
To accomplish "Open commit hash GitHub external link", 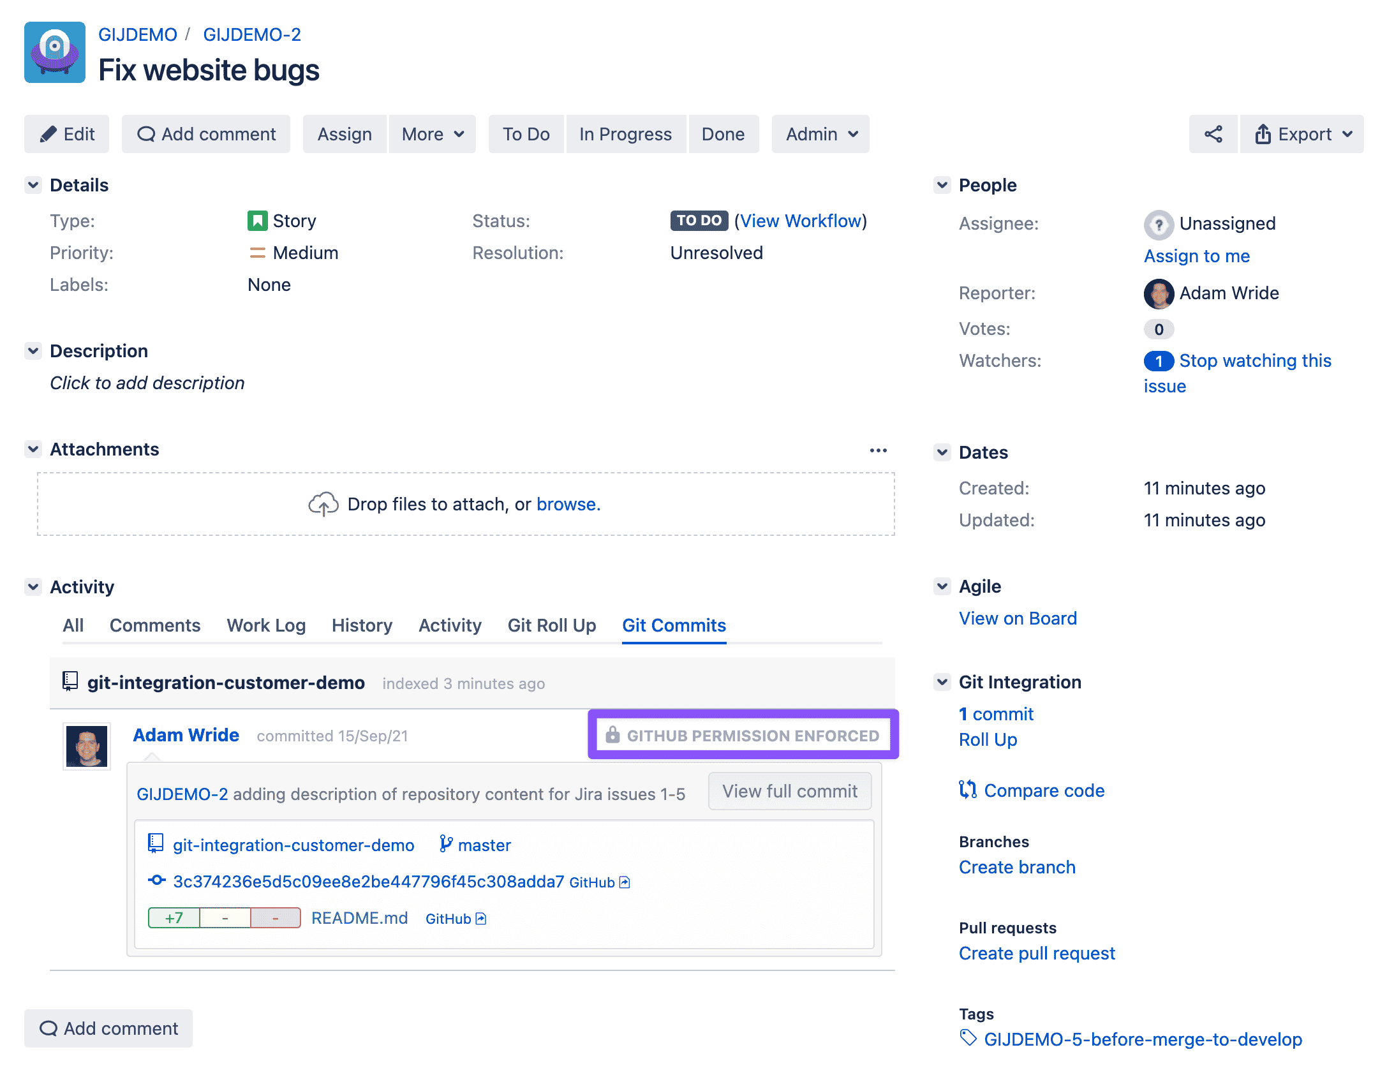I will point(599,882).
